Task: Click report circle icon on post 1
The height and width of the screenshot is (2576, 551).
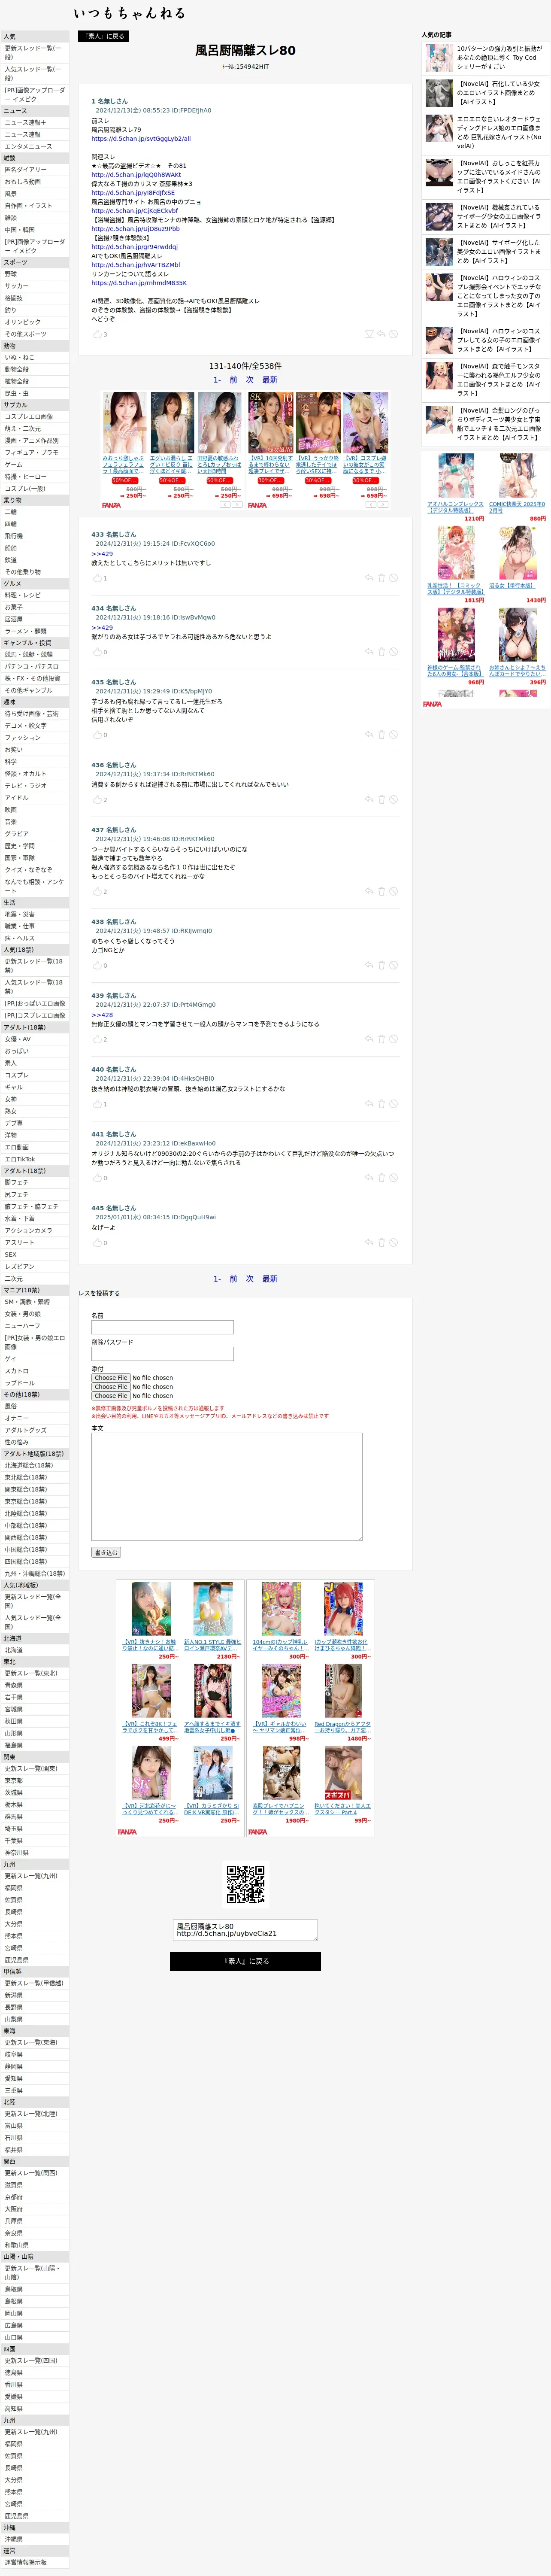Action: point(393,334)
